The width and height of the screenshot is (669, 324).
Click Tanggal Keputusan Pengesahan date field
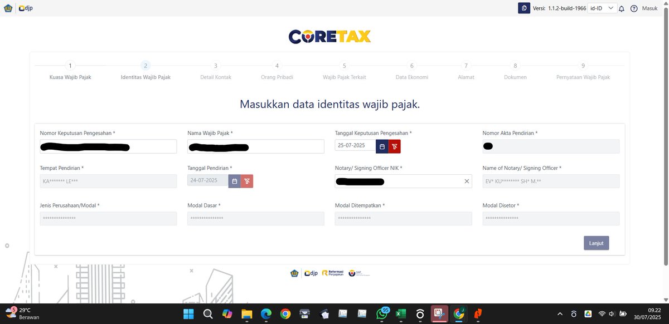pos(355,146)
